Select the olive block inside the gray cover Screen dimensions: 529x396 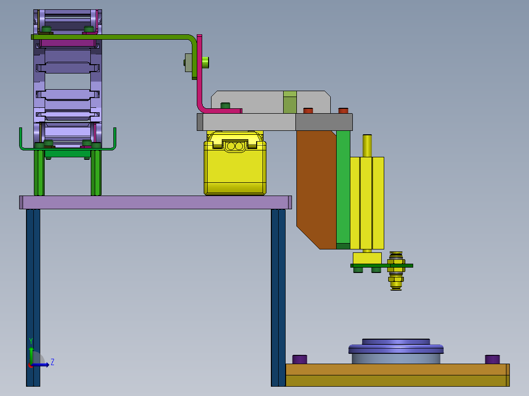point(290,102)
